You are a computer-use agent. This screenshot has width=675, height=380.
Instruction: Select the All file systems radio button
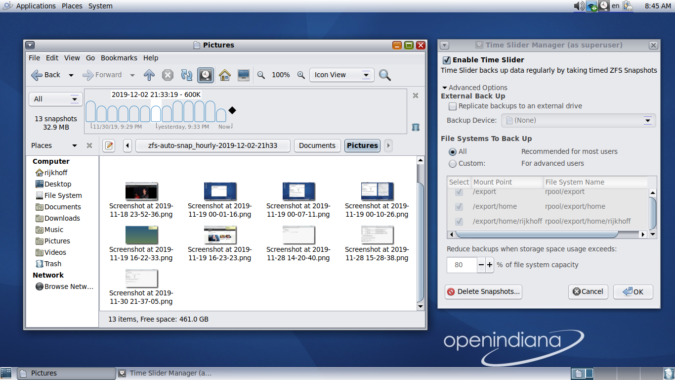[x=452, y=152]
